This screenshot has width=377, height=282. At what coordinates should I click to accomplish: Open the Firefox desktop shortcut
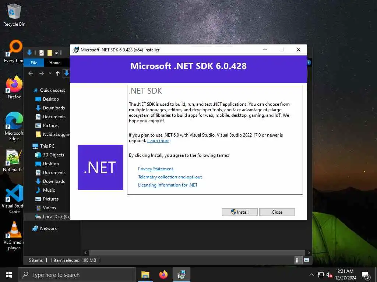click(14, 87)
